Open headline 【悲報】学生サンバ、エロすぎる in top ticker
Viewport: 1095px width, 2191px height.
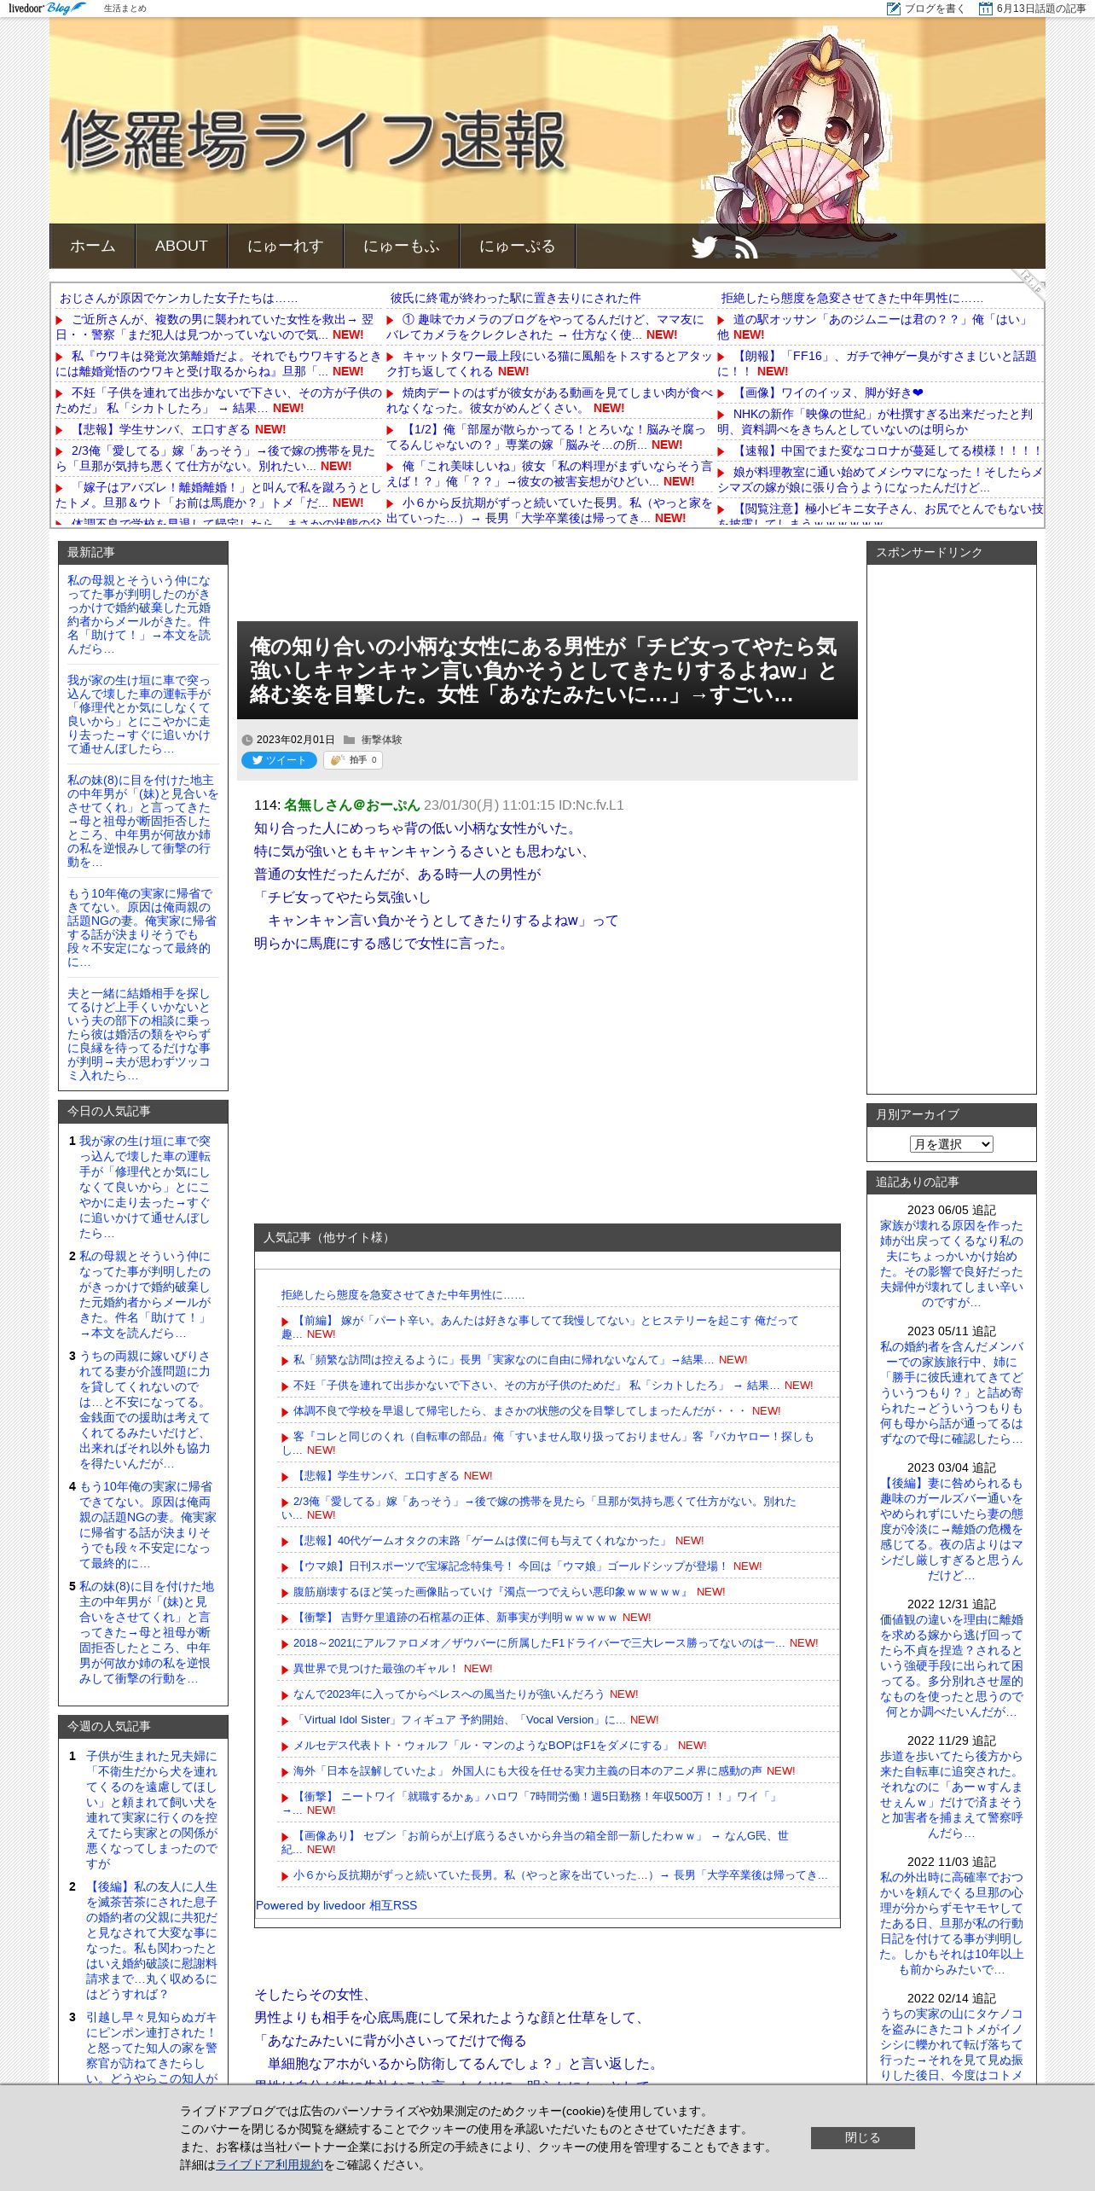coord(161,429)
